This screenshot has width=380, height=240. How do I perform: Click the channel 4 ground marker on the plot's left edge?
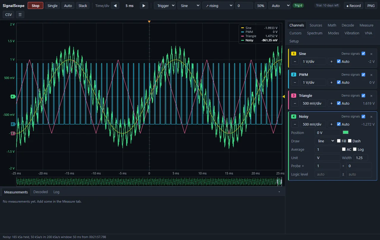13,96
